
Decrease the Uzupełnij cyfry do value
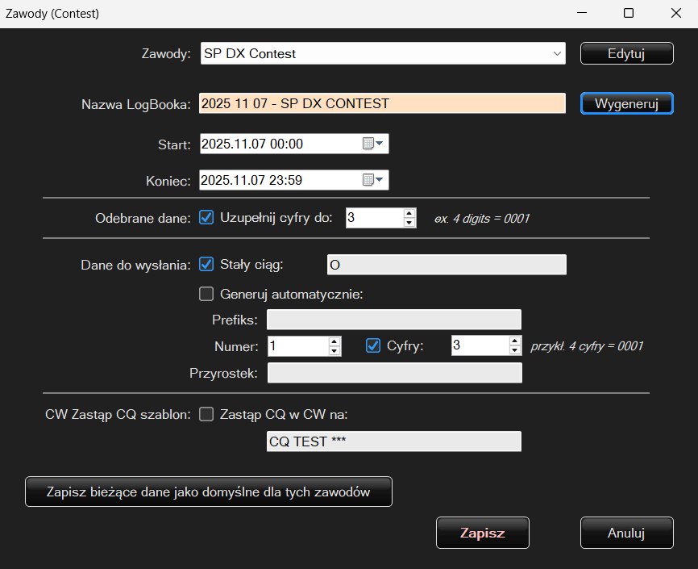click(409, 222)
